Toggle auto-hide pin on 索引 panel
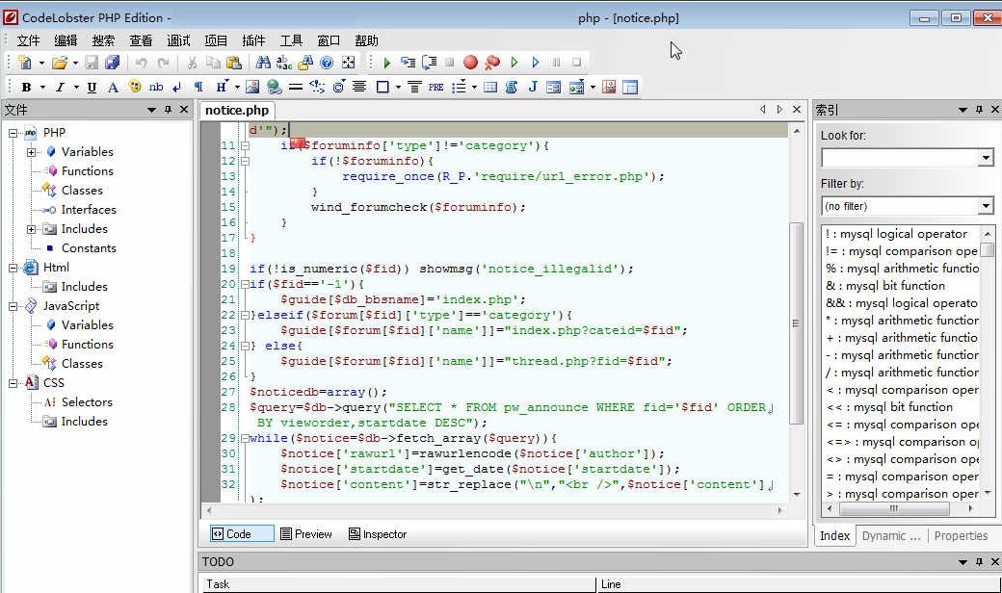 (x=979, y=110)
